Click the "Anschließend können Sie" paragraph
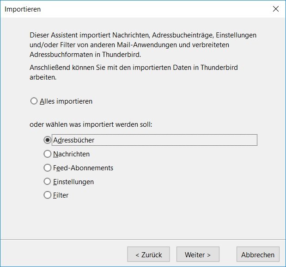The width and height of the screenshot is (286, 267). [134, 72]
